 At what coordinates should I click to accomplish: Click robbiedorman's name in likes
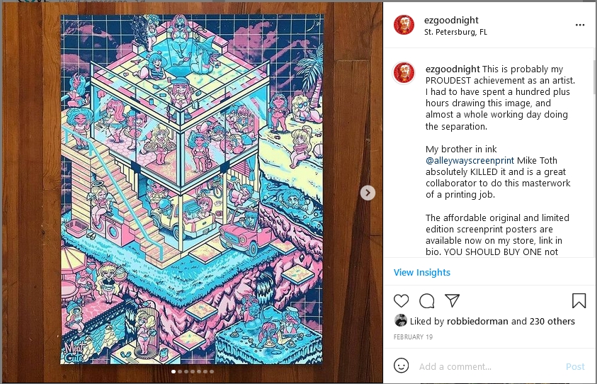pyautogui.click(x=477, y=321)
